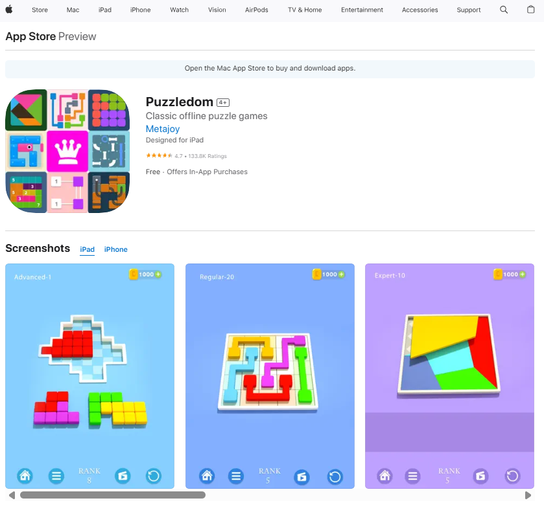Click 'RANK 8' in Advanced-1 screenshot
Screen dimensions: 544x516
coord(89,475)
